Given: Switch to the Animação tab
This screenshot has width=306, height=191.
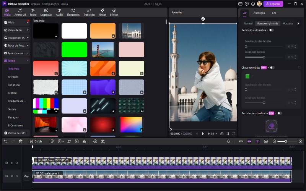Looking at the screenshot, I should [259, 13].
